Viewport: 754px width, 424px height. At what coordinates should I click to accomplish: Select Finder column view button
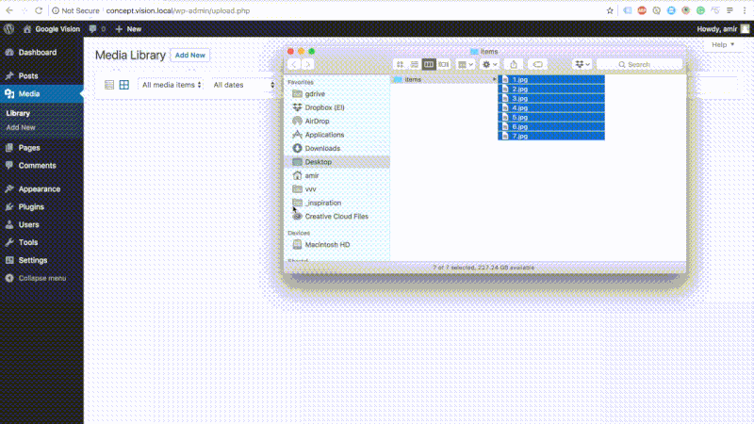[x=429, y=64]
